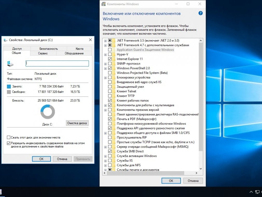The height and width of the screenshot is (197, 262).
Task: Switch to Оборудование tab
Action: tap(74, 53)
